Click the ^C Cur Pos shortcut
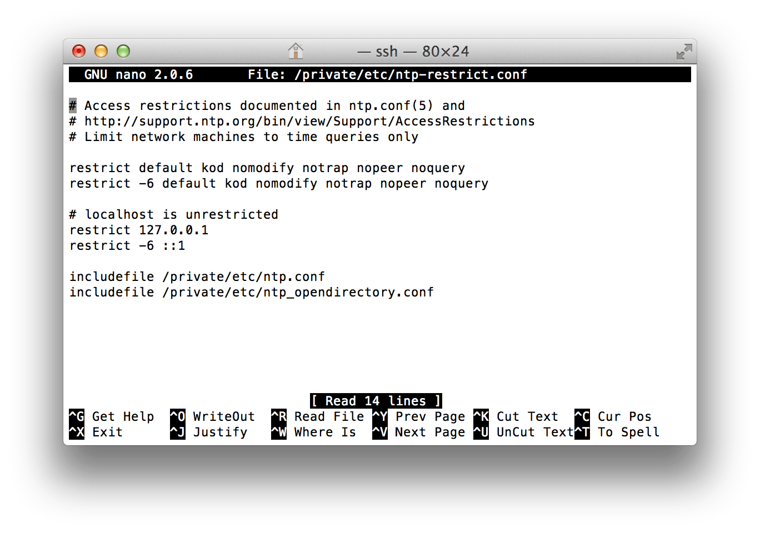760x533 pixels. (x=613, y=416)
